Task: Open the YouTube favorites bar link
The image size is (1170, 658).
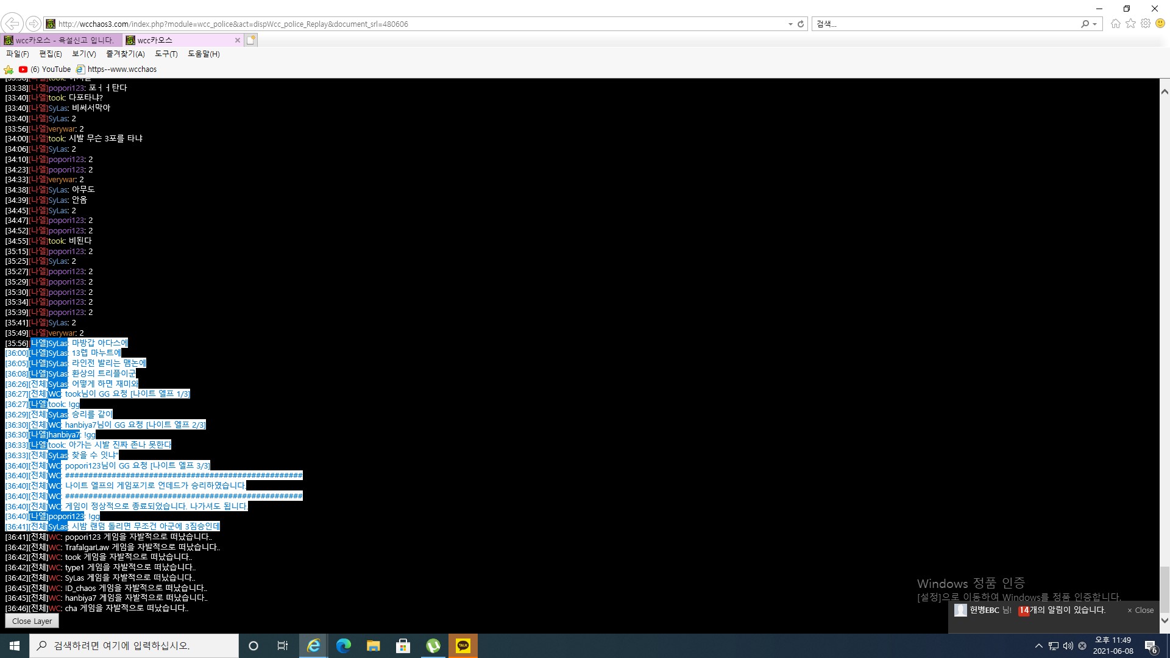Action: 45,69
